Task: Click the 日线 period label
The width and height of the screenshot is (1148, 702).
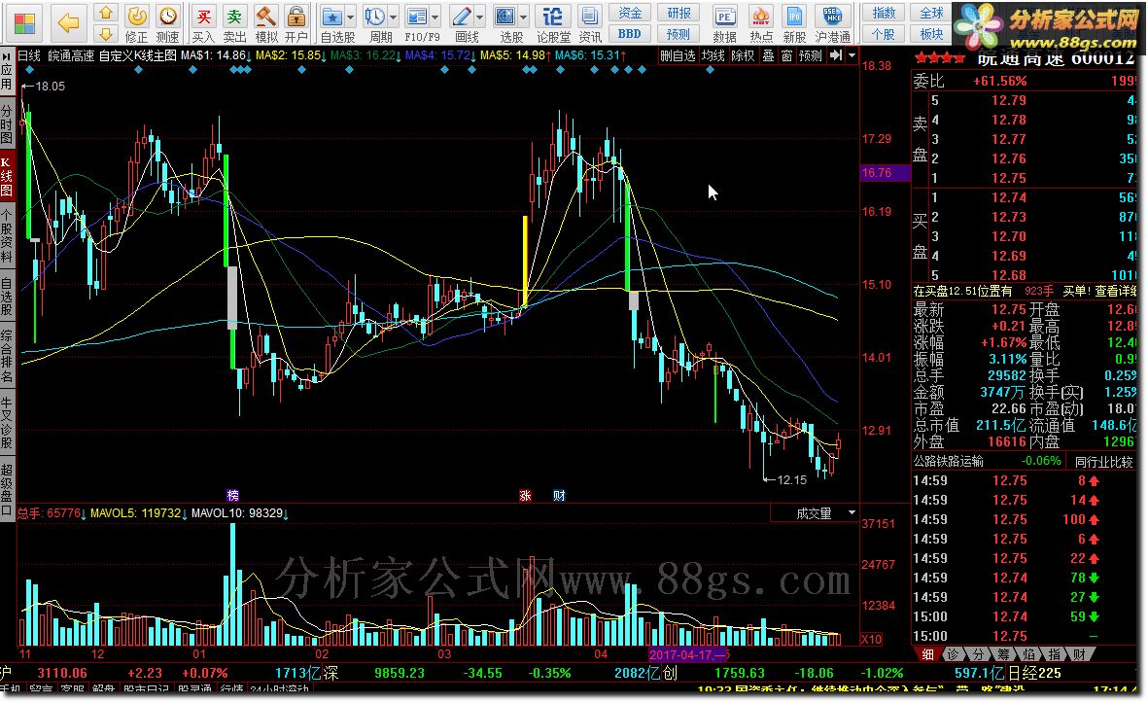Action: [x=29, y=55]
